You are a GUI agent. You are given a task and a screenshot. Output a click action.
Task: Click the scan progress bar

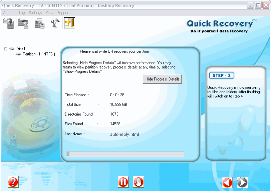pos(125,154)
